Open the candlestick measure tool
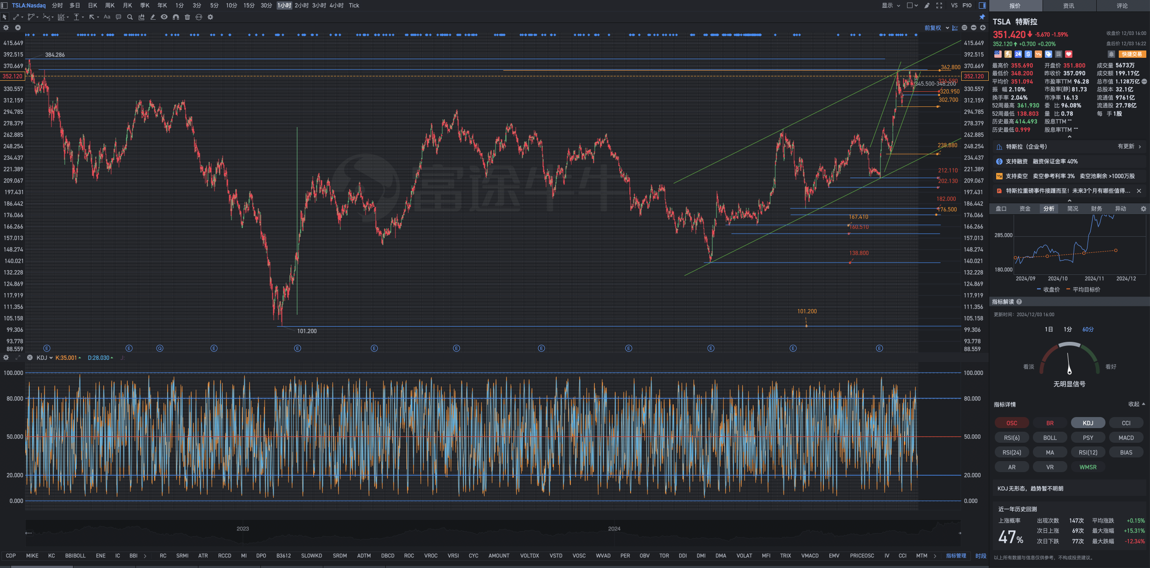 141,17
